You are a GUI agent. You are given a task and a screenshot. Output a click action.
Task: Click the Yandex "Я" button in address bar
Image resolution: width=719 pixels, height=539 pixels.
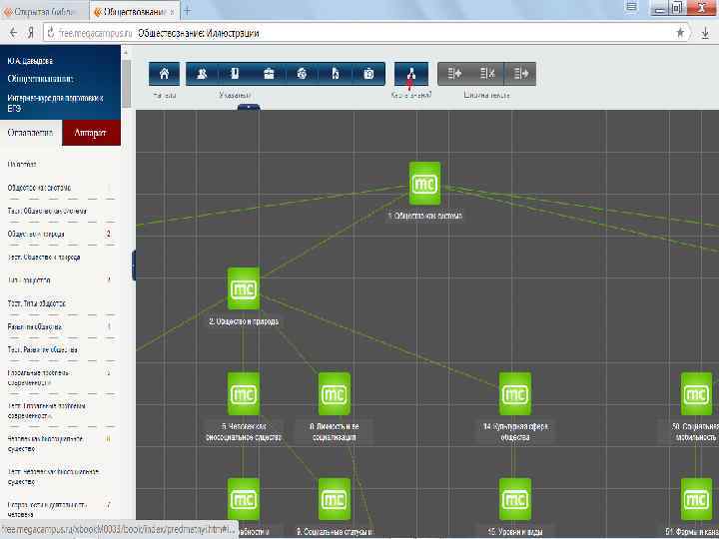click(x=31, y=33)
